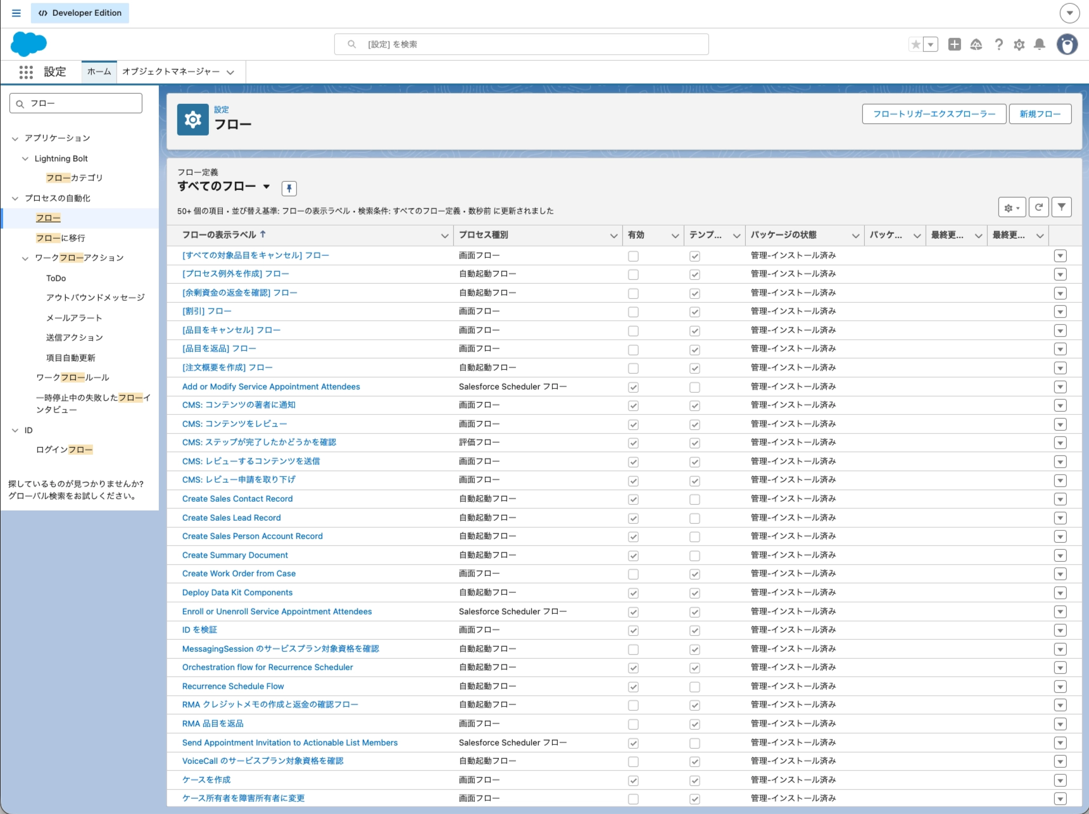Toggle 有効 checkbox for RMA 品目を返品

[x=633, y=724]
